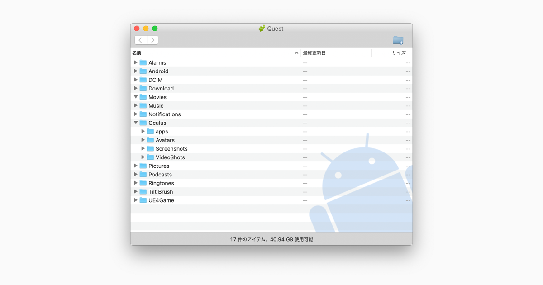Click the new folder icon in toolbar
Image resolution: width=543 pixels, height=285 pixels.
(398, 40)
